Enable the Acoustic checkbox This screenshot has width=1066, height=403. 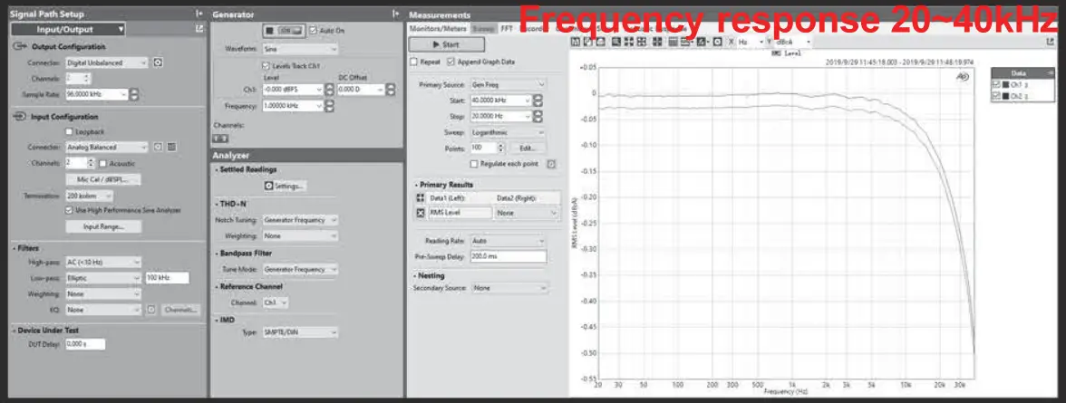[x=102, y=164]
